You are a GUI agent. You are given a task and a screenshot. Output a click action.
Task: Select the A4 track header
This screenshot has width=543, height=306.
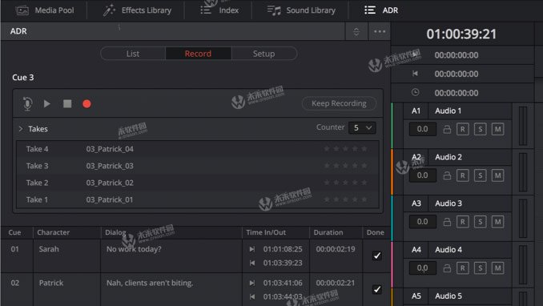click(416, 249)
